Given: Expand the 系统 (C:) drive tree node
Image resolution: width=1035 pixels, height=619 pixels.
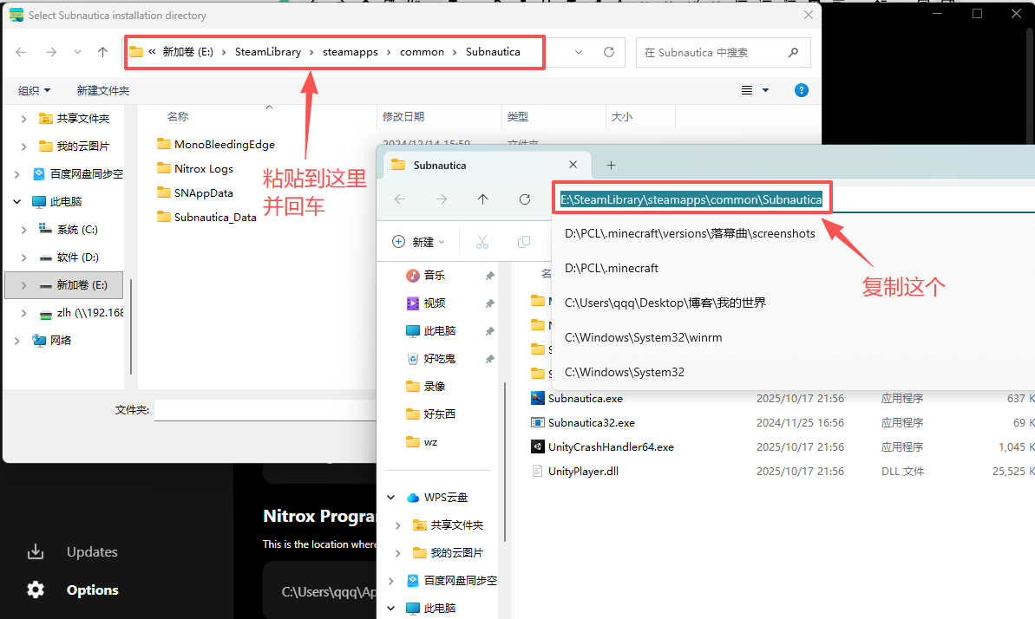Looking at the screenshot, I should point(23,230).
